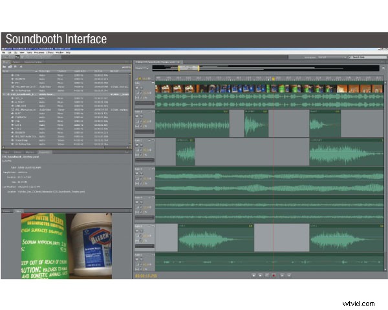The height and width of the screenshot is (310, 388).
Task: Click the Stop transport button
Action: (x=253, y=275)
